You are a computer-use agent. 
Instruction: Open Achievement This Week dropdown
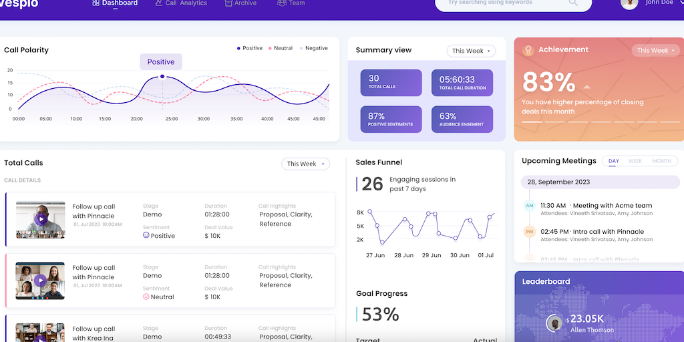[x=656, y=50]
